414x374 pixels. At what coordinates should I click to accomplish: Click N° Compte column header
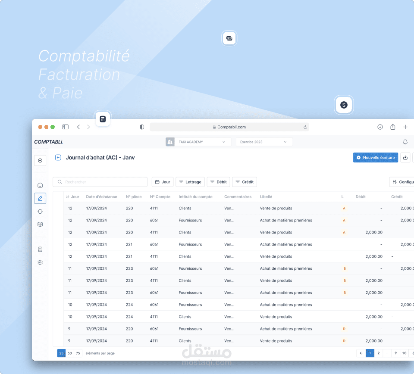pos(160,197)
